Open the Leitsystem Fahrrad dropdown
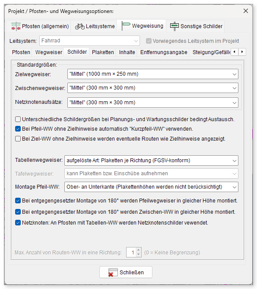Viewport: 257px width, 289px height. click(x=89, y=41)
